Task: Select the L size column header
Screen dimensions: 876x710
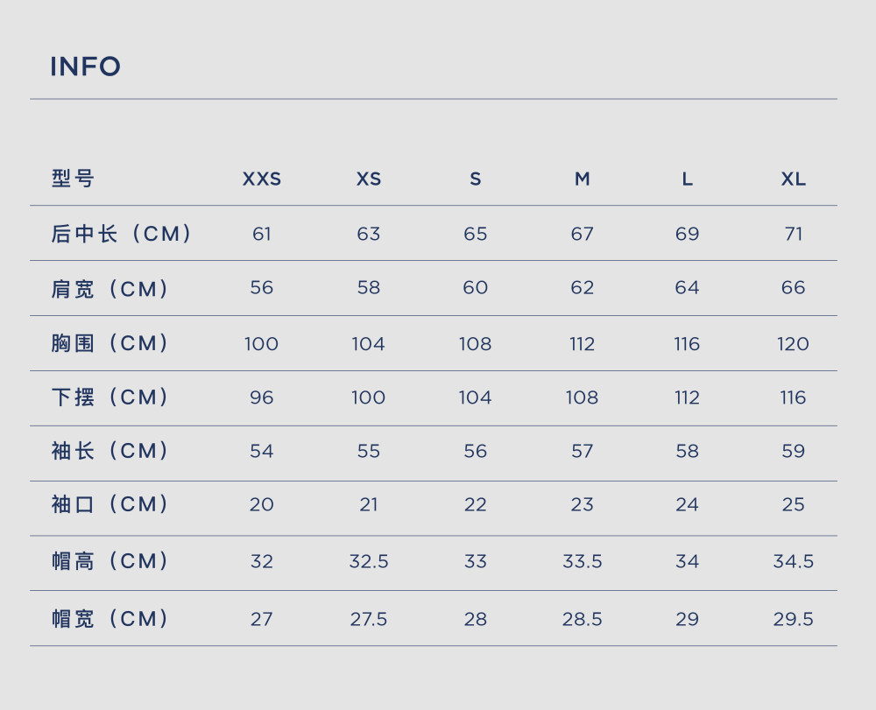Action: point(687,179)
